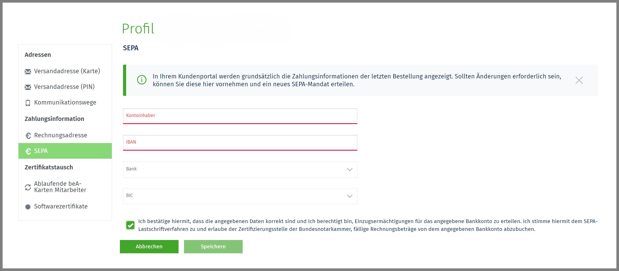Click envelope icon next to Versandadresse (PIN)

click(x=28, y=87)
